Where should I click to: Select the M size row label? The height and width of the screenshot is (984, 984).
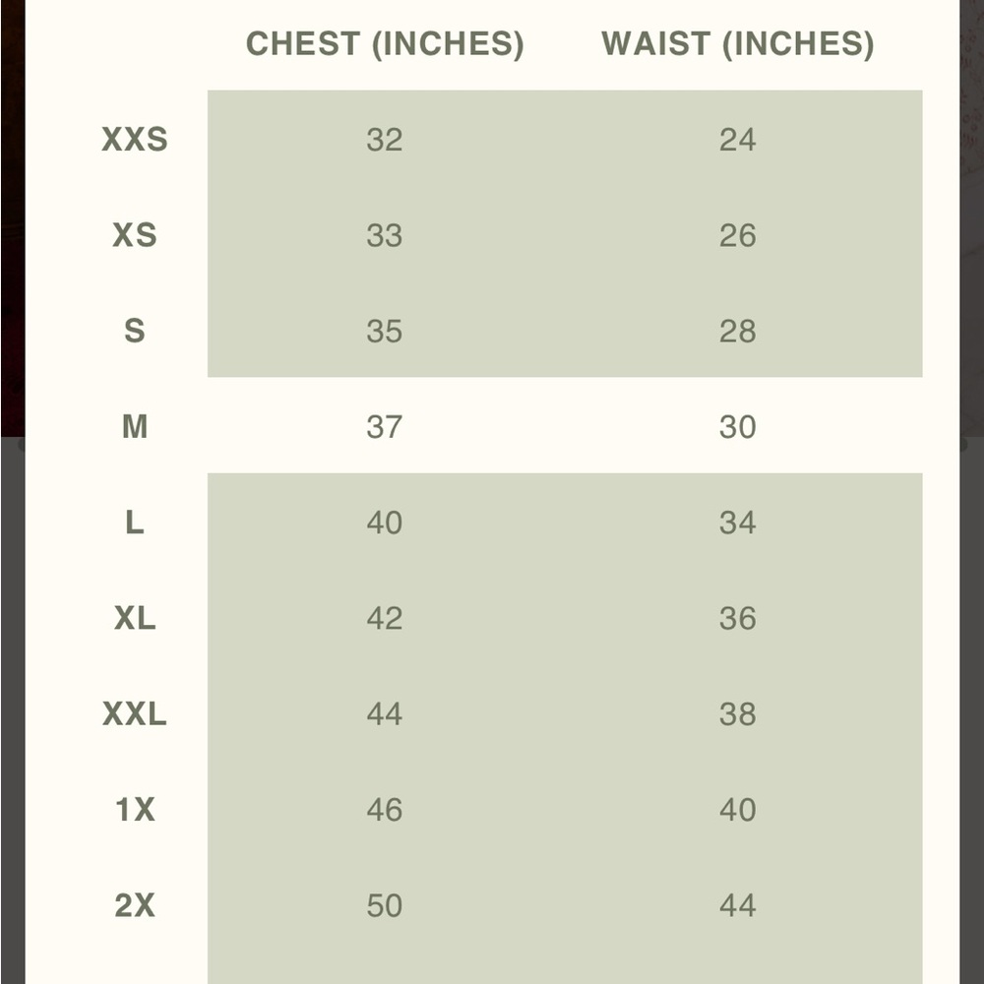tap(134, 427)
